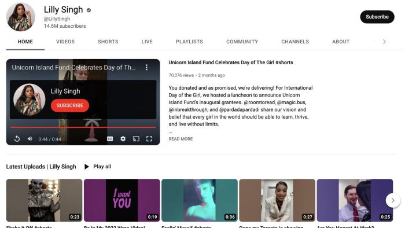Image resolution: width=405 pixels, height=228 pixels.
Task: Click the @magic.bus mention
Action: 292,102
